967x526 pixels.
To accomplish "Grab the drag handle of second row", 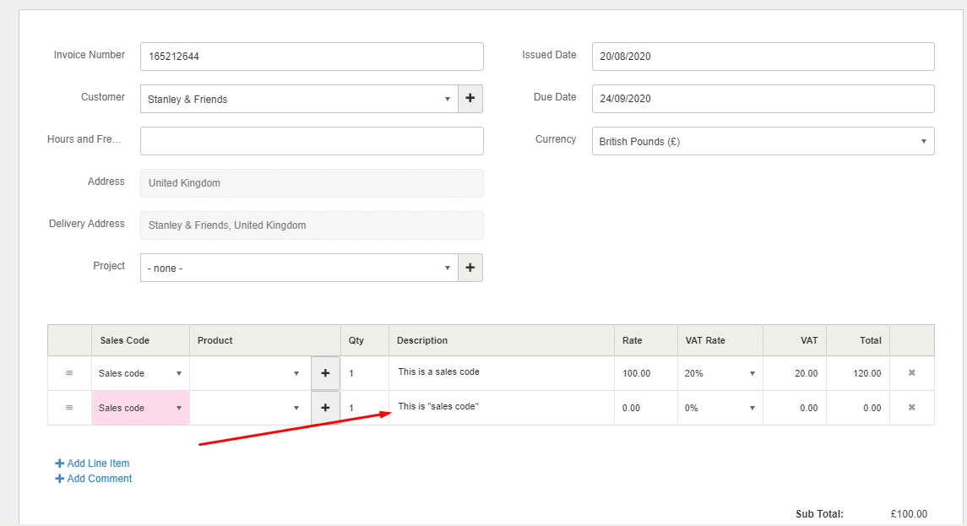I will [69, 408].
